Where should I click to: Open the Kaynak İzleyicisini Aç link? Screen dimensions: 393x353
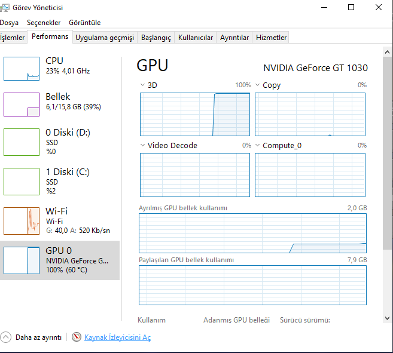(x=117, y=337)
